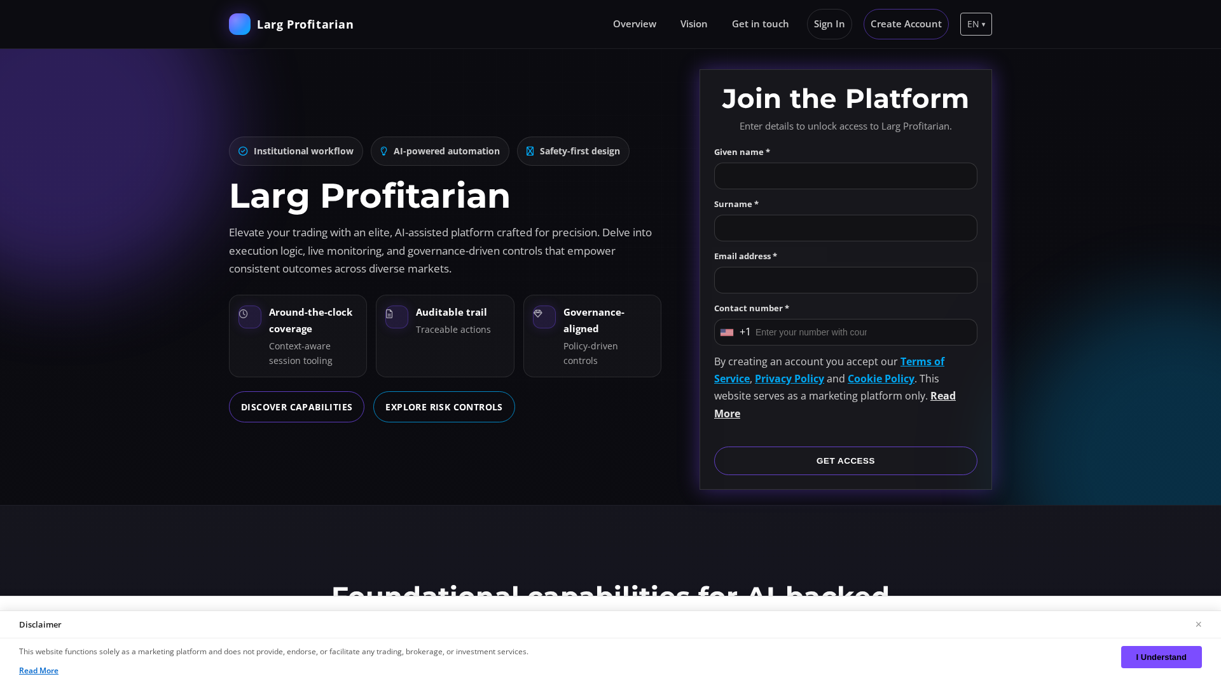Click the 'Context-aware session tooling' text
Image resolution: width=1221 pixels, height=686 pixels.
click(x=301, y=353)
